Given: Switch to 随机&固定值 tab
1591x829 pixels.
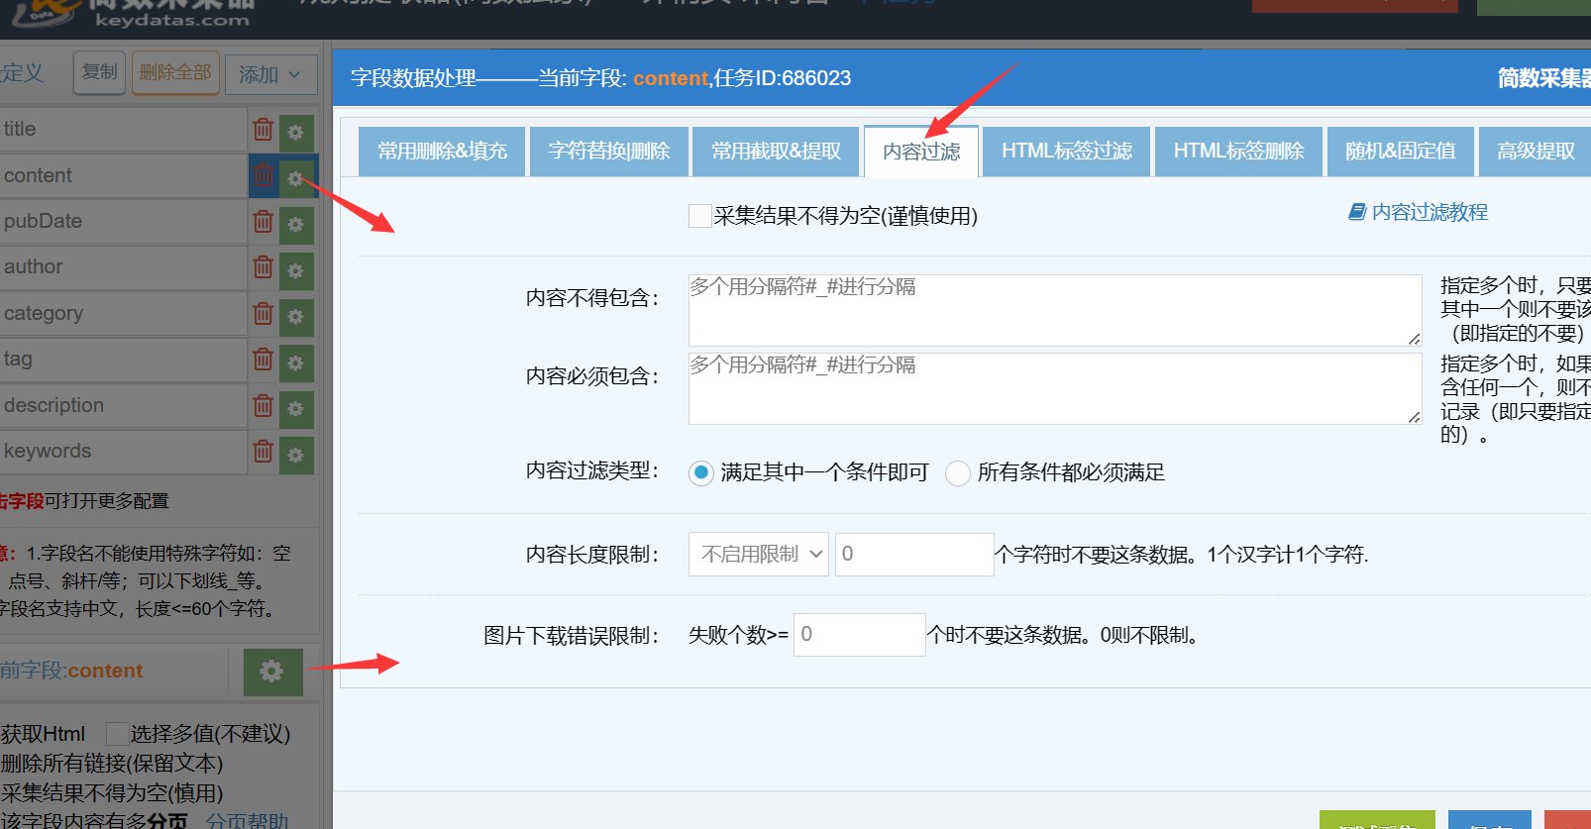Looking at the screenshot, I should click(1401, 151).
